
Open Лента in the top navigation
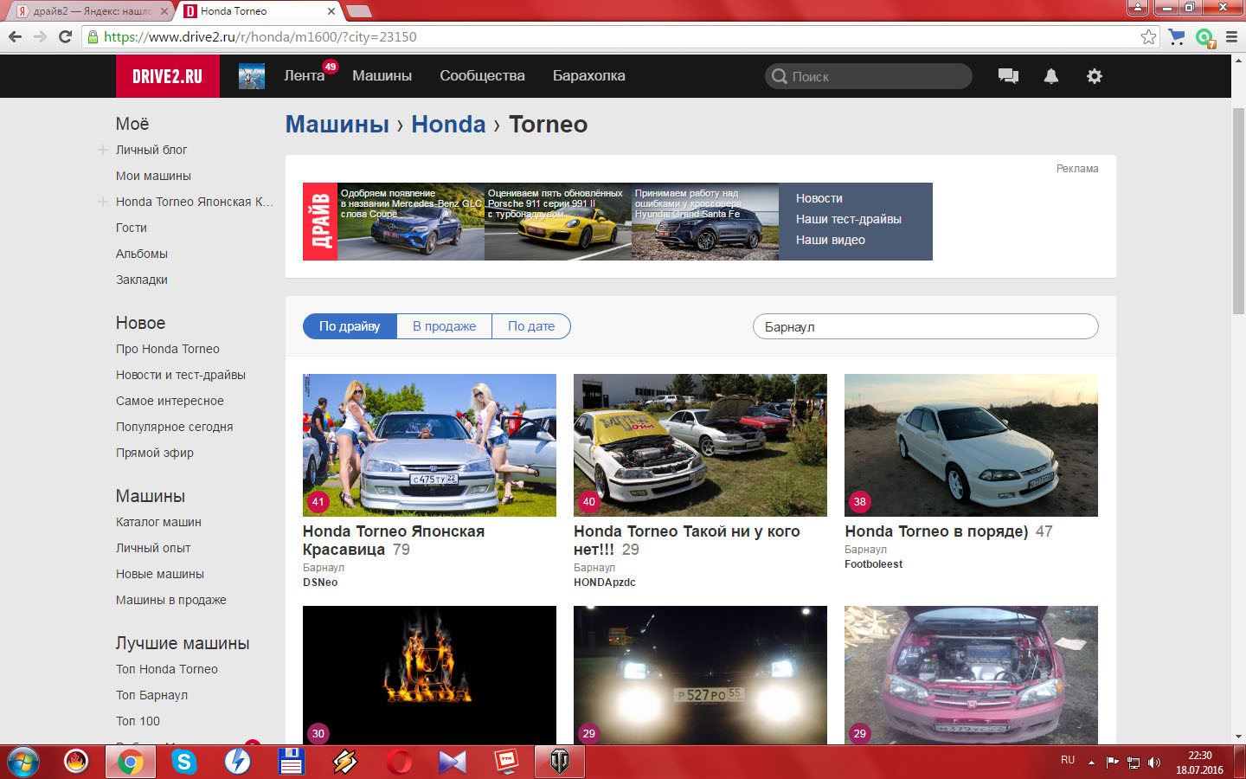pyautogui.click(x=305, y=76)
